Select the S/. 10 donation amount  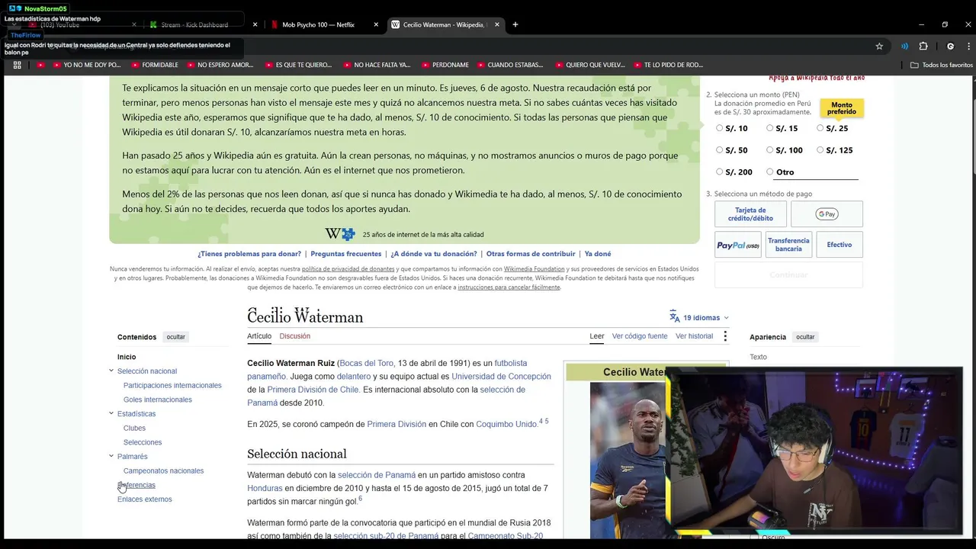point(719,128)
